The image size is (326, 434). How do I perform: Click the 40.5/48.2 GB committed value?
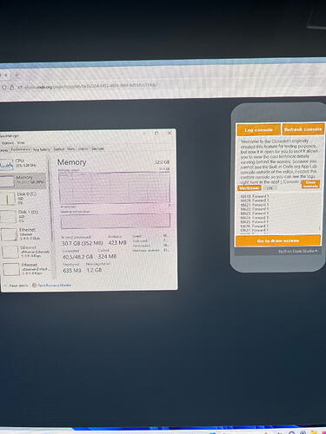77,257
